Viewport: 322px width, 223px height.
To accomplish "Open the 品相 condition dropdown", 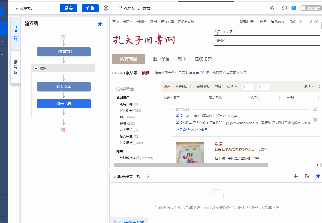I will point(309,87).
